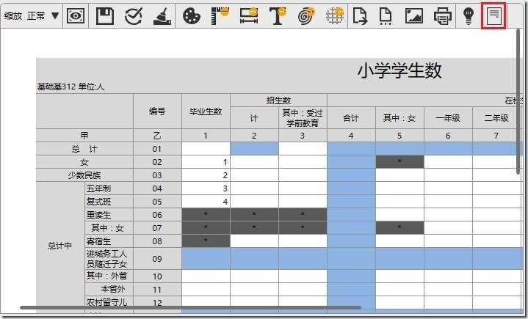The height and width of the screenshot is (319, 528).
Task: Click the 重读生 row label
Action: [x=109, y=215]
